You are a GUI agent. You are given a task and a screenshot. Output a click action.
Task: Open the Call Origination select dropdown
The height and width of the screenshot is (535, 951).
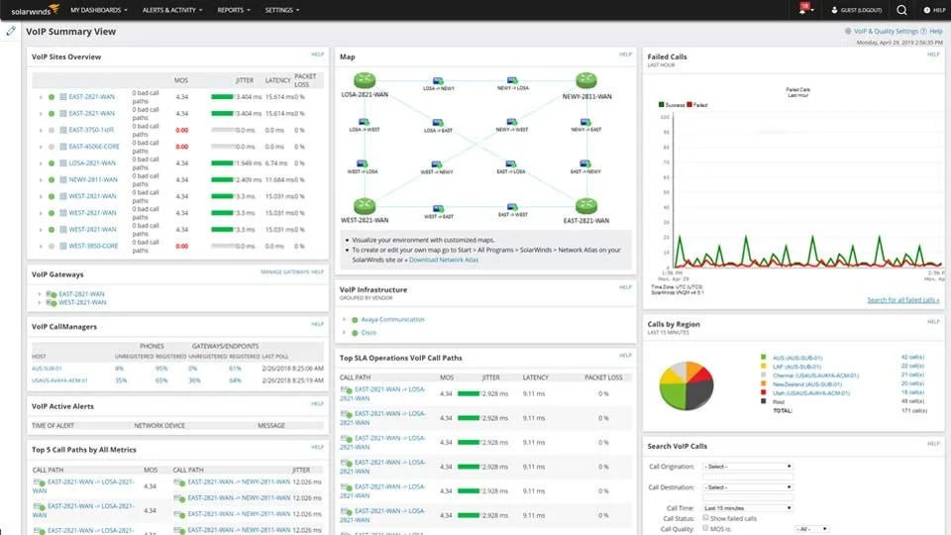748,466
